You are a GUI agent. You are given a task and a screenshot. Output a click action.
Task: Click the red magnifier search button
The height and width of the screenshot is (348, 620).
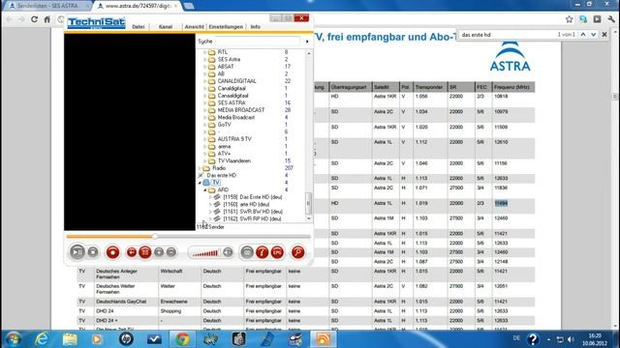[x=297, y=252]
